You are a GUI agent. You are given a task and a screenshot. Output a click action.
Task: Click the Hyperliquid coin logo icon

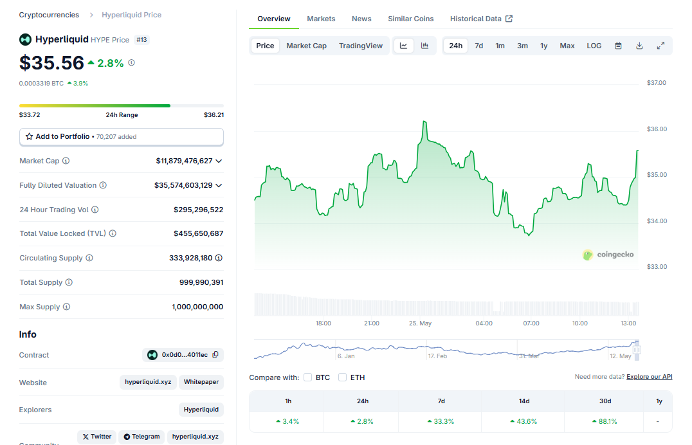coord(25,40)
